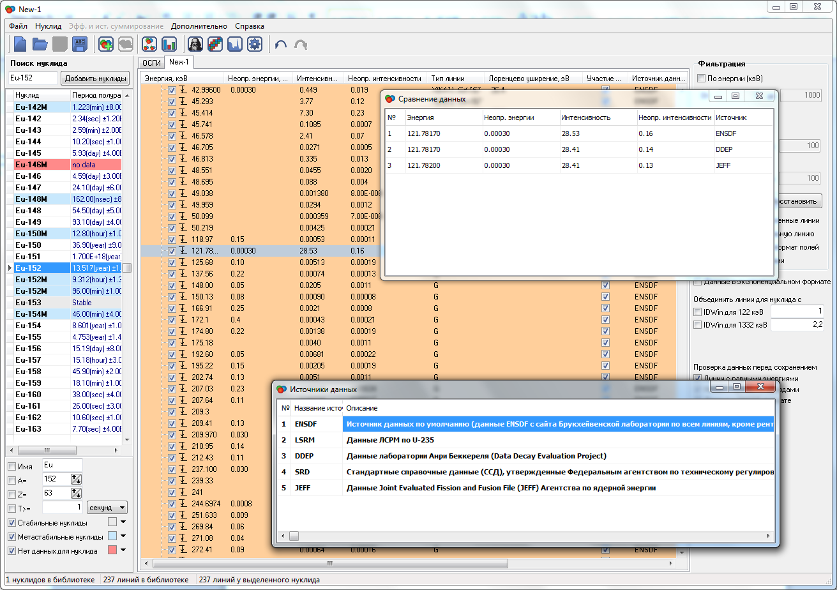
Task: Open the 'секунд' time unit dropdown
Action: coord(107,508)
